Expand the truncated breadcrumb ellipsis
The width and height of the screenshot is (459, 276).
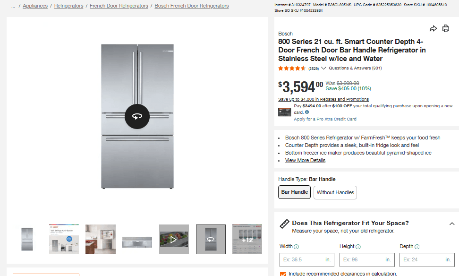(x=12, y=6)
